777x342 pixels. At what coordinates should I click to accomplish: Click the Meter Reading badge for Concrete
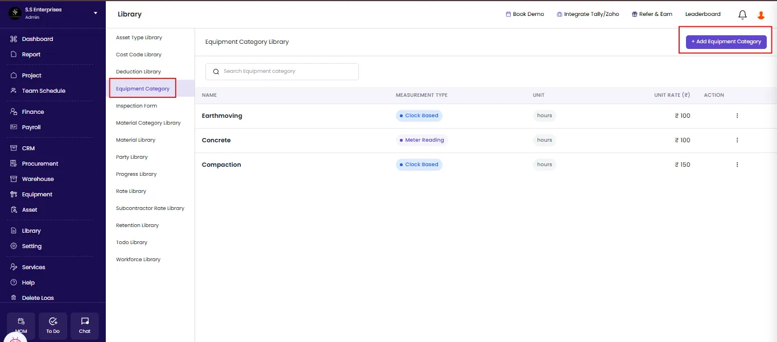point(422,140)
